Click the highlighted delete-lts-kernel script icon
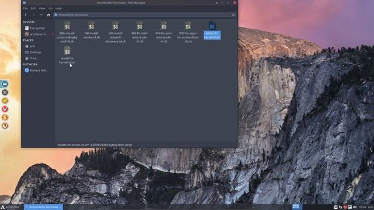The height and width of the screenshot is (210, 374). click(212, 26)
